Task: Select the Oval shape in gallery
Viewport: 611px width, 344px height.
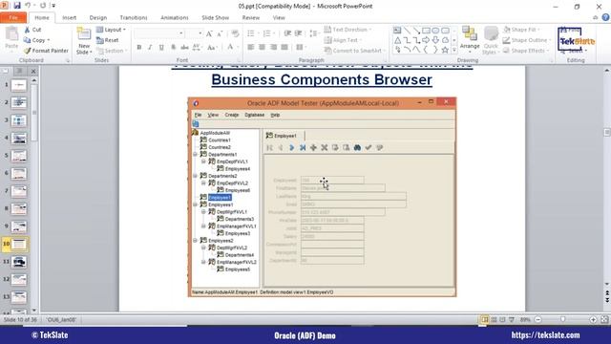Action: pyautogui.click(x=435, y=30)
